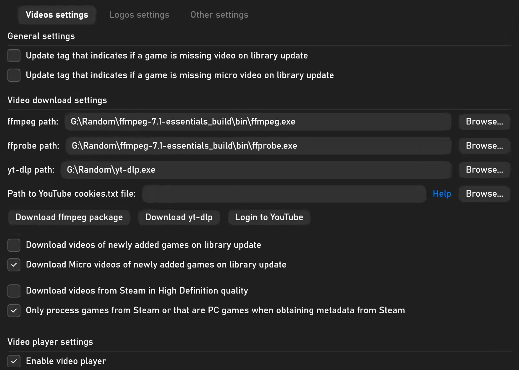The width and height of the screenshot is (519, 370).
Task: Browse for the ffprobe executable path
Action: (484, 146)
